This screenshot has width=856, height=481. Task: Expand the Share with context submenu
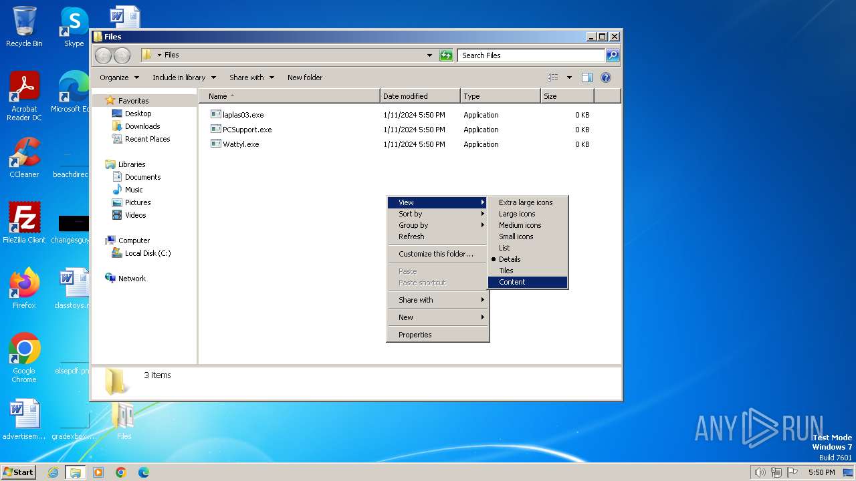coord(438,300)
